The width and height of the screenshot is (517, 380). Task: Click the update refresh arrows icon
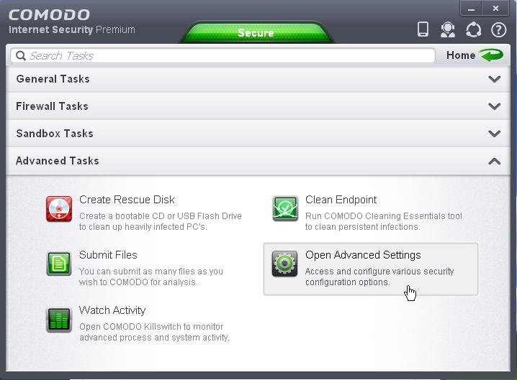point(473,29)
